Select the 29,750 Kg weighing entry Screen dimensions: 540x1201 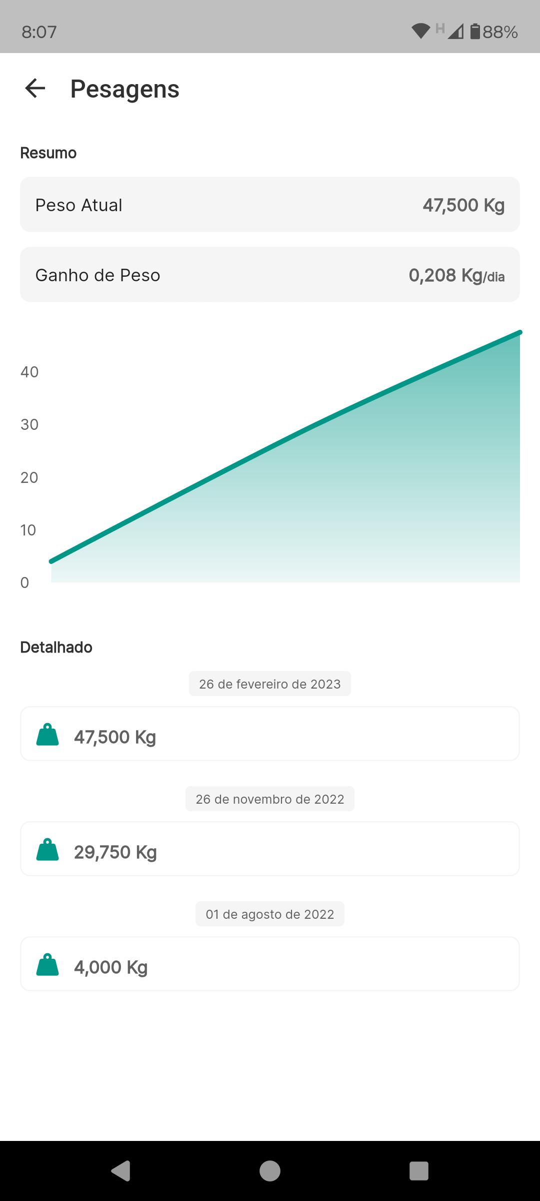[x=270, y=849]
